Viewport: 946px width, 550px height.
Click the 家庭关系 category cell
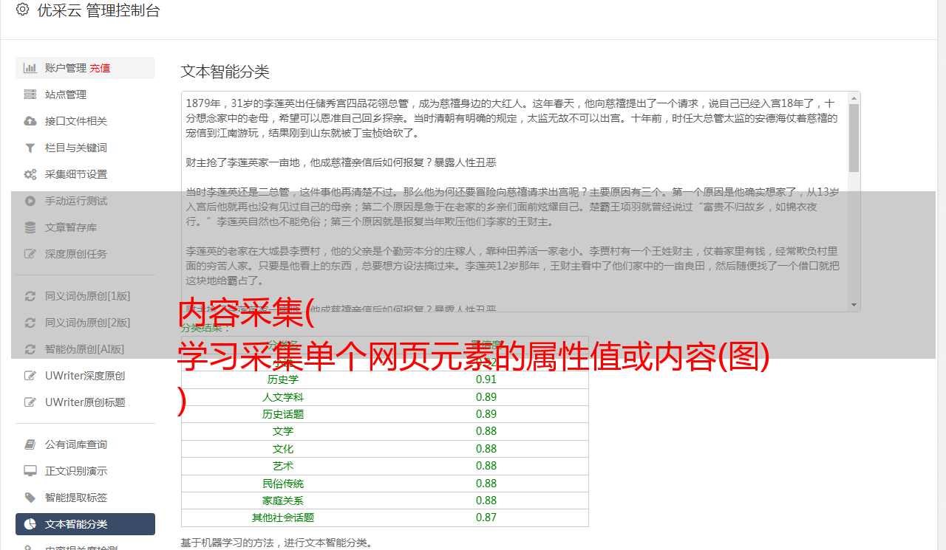(x=283, y=501)
